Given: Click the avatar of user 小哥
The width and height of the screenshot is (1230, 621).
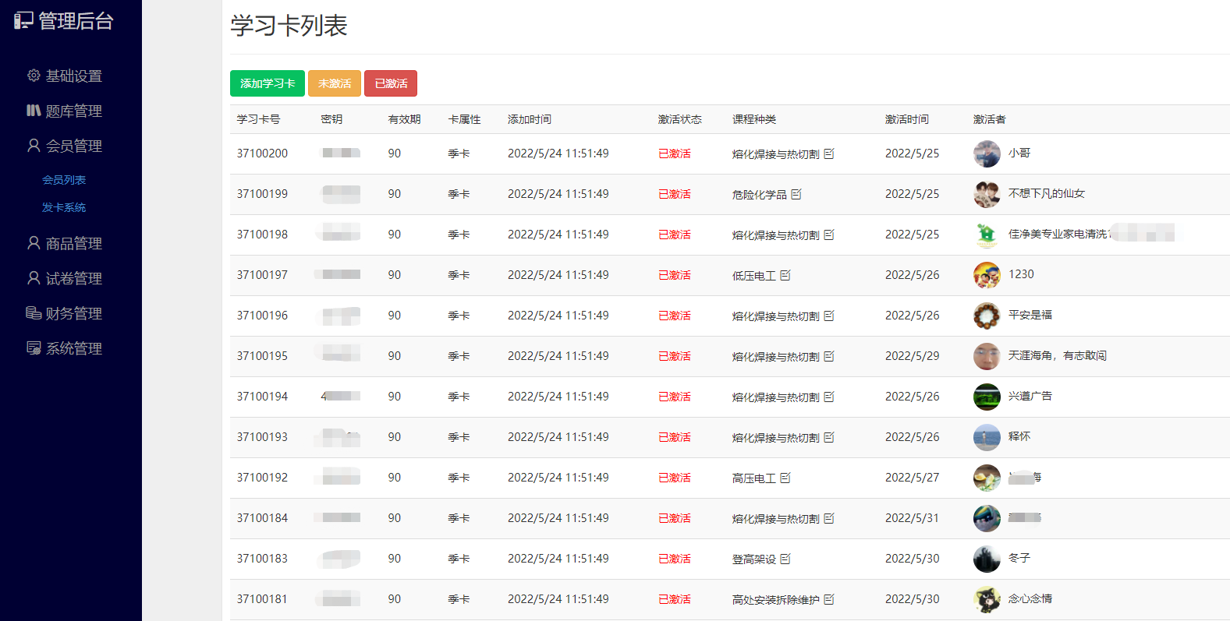Looking at the screenshot, I should point(987,153).
